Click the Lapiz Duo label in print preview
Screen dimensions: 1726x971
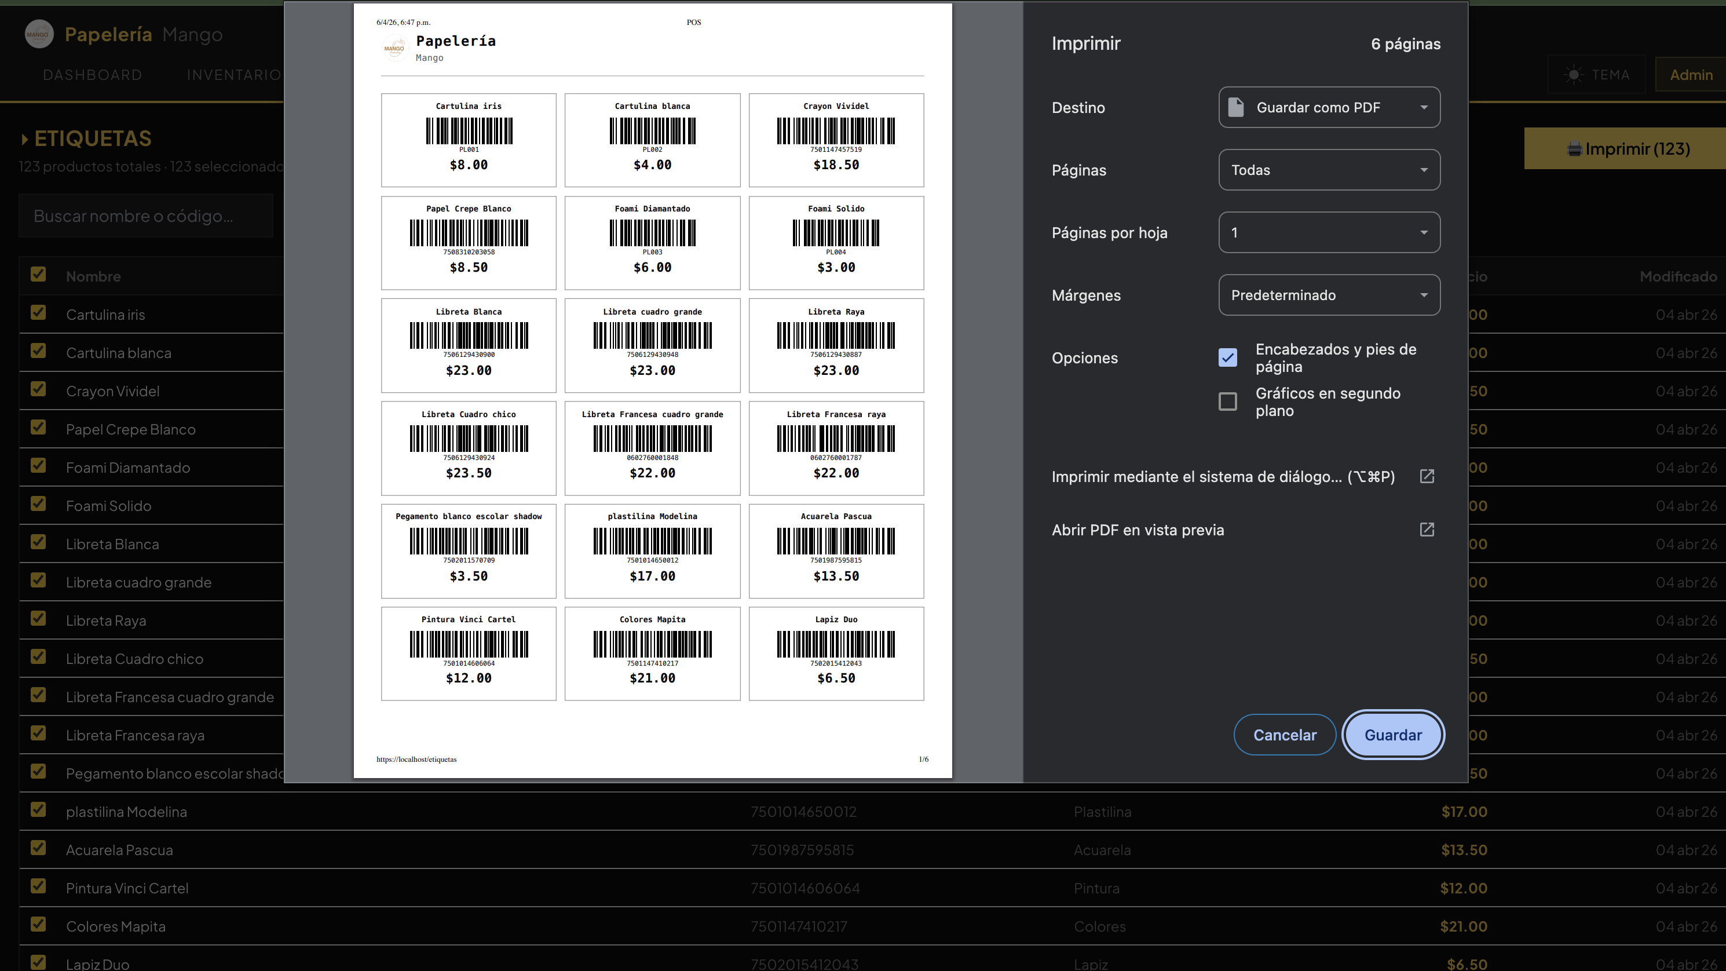[x=836, y=654]
